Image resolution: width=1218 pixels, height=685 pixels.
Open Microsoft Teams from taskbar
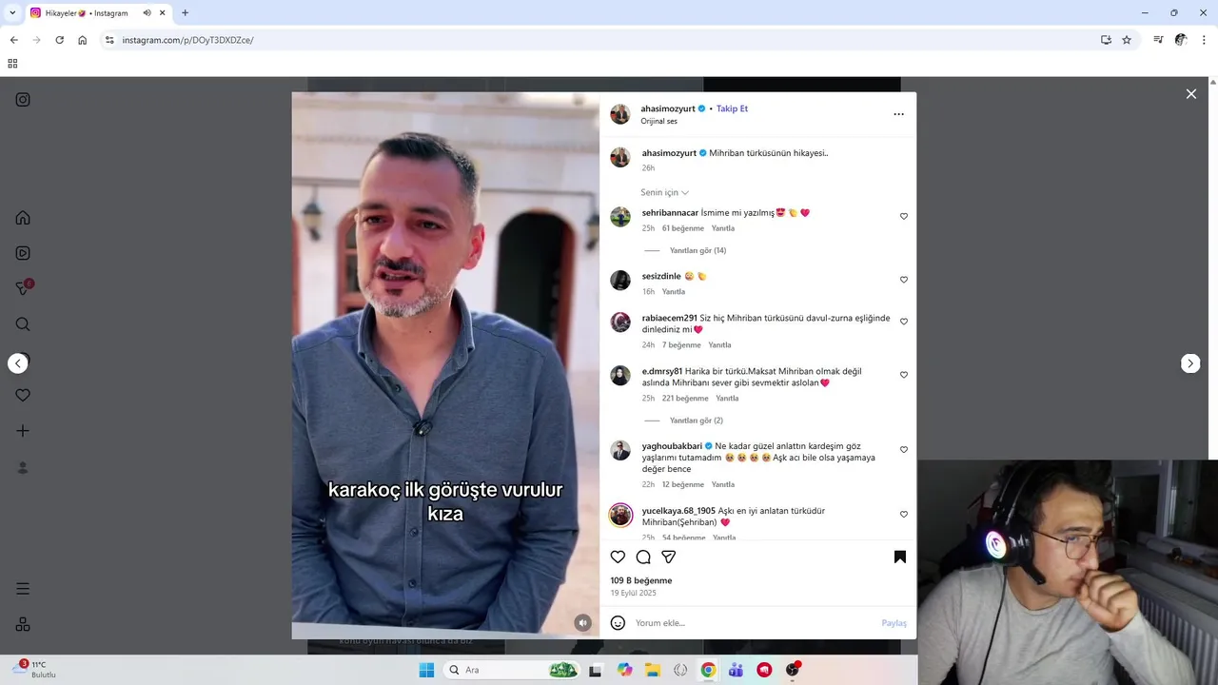point(736,670)
